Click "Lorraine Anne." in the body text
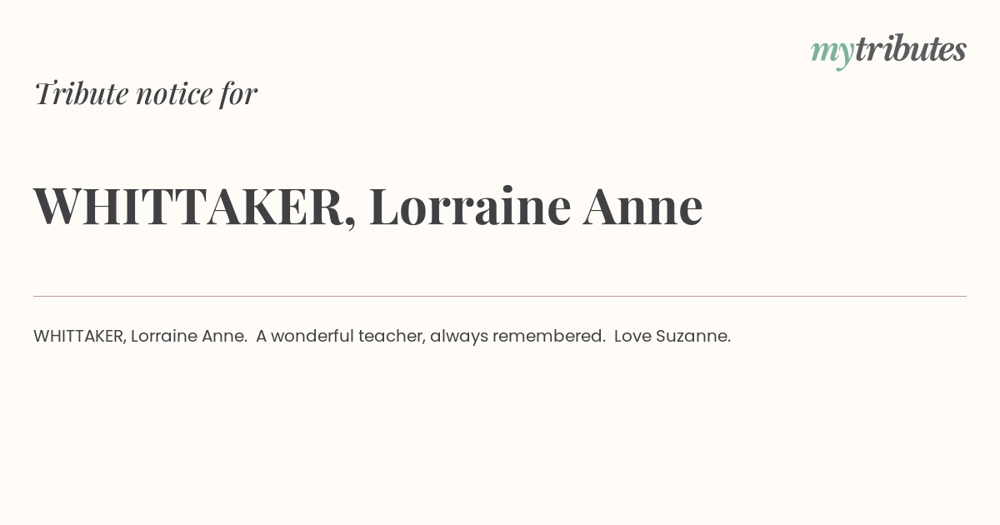1000x525 pixels. (189, 336)
